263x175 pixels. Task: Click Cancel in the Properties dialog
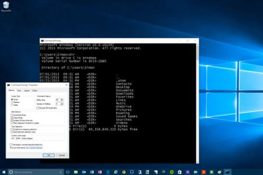click(62, 155)
